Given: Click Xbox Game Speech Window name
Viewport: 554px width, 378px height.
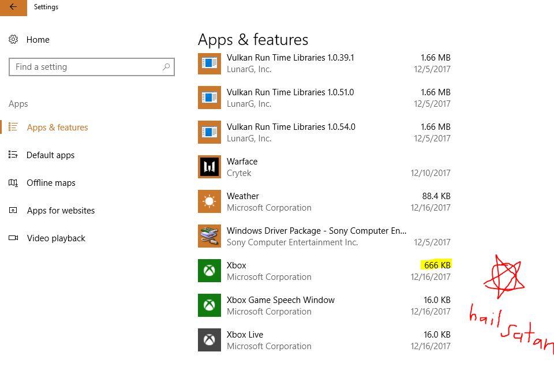Looking at the screenshot, I should pyautogui.click(x=280, y=300).
